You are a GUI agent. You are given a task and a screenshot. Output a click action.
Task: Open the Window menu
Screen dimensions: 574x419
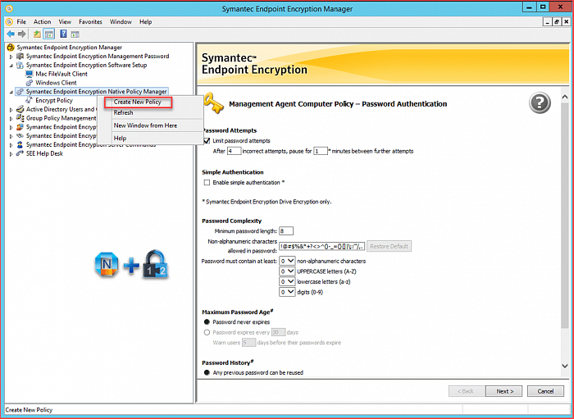121,22
